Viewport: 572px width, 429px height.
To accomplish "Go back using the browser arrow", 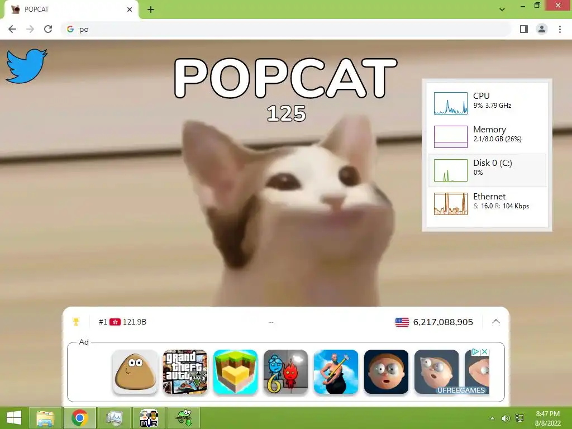I will (12, 29).
